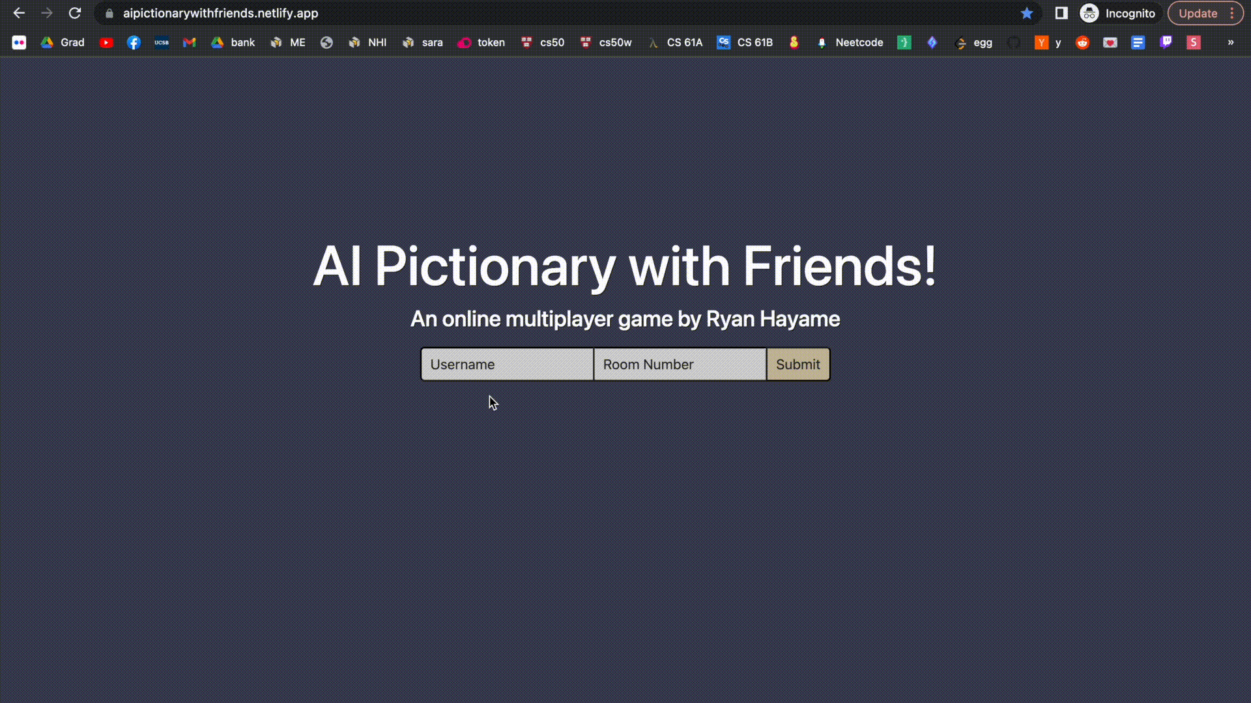Screen dimensions: 1251x703
Task: Open the Neetcode bookmark
Action: [x=850, y=42]
